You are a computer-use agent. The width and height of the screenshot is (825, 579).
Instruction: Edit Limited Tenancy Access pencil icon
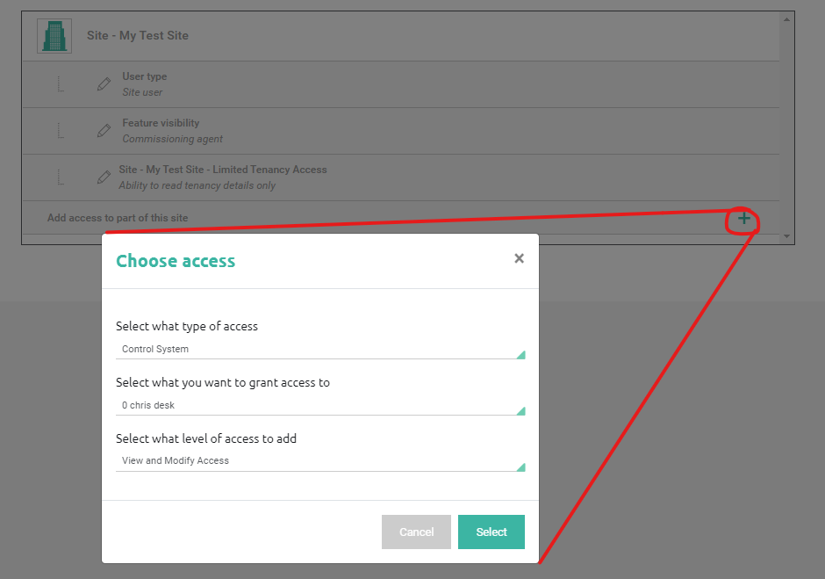(x=104, y=177)
